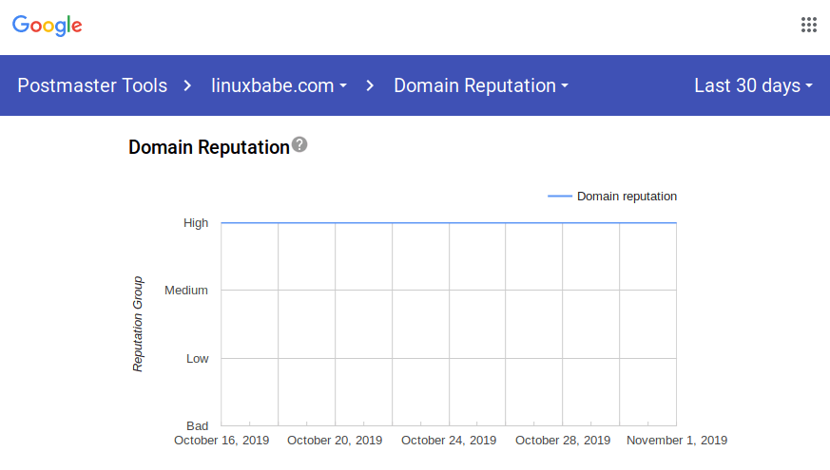Click the Bad reputation axis label

(x=197, y=426)
